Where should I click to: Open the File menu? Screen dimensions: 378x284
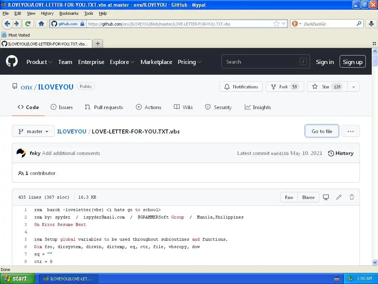pos(6,13)
